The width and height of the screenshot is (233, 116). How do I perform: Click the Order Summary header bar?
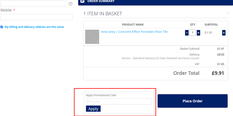156,2
